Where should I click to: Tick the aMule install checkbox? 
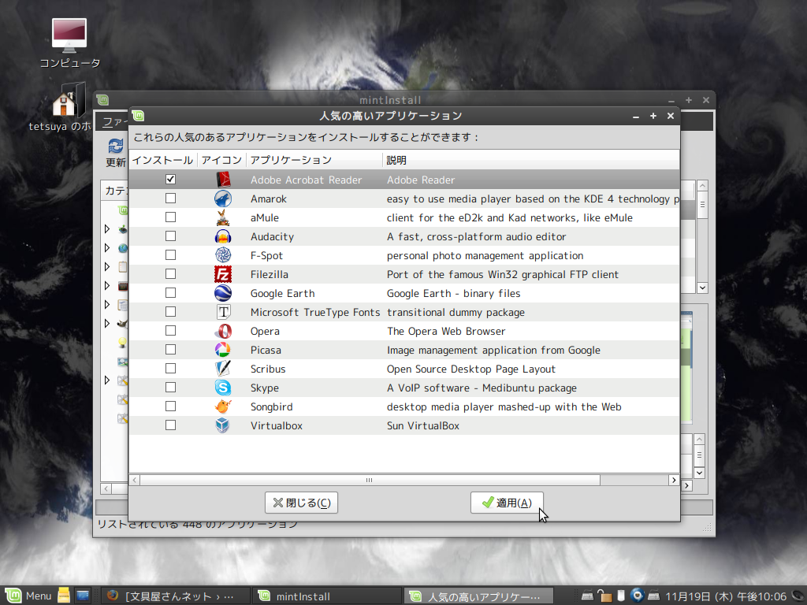(170, 217)
